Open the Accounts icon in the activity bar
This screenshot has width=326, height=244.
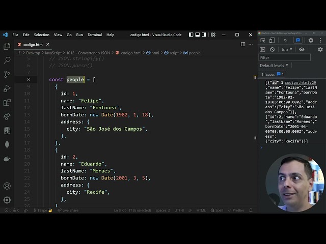point(7,186)
